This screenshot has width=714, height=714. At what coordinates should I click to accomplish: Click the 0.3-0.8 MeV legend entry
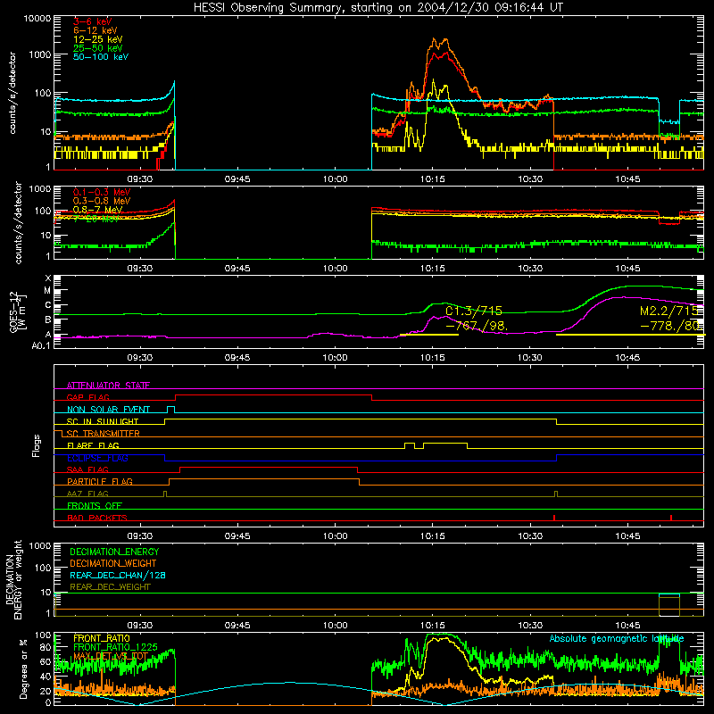(102, 201)
